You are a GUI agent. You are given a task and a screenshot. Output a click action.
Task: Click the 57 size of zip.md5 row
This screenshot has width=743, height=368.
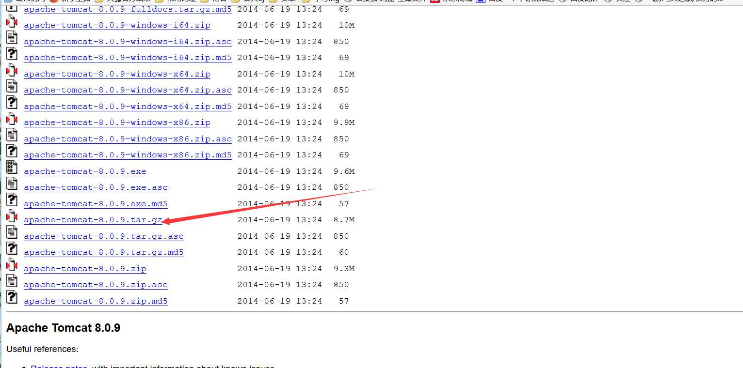click(344, 301)
